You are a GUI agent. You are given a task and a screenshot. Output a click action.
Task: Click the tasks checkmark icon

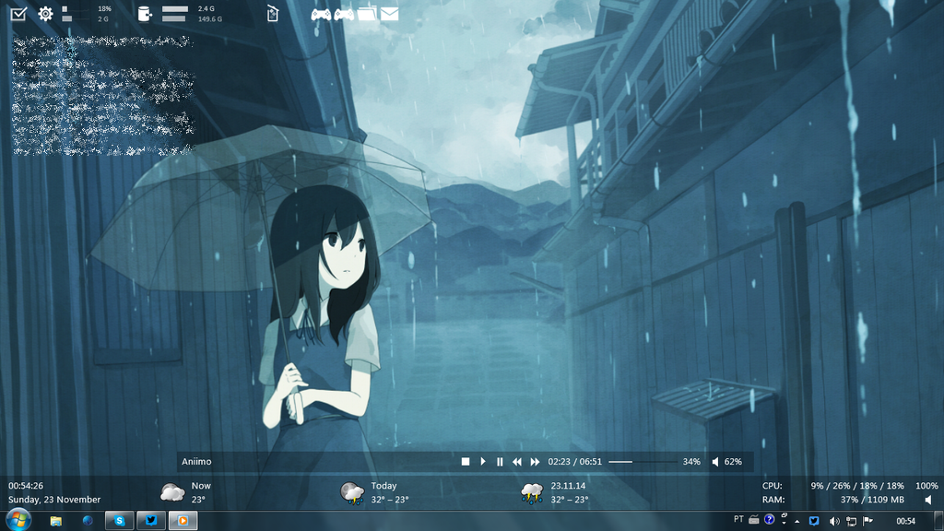pyautogui.click(x=17, y=13)
